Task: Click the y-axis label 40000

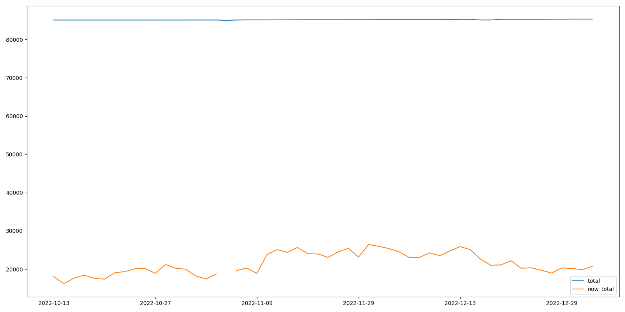Action: (15, 193)
